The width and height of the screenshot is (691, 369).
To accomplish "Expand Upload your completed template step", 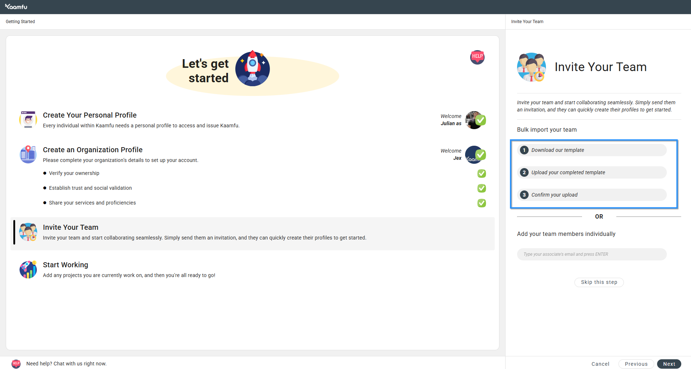I will (x=591, y=172).
